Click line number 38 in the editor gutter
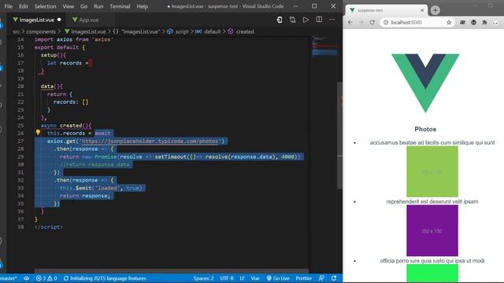Viewport: 504px width, 283px height. pos(20,227)
